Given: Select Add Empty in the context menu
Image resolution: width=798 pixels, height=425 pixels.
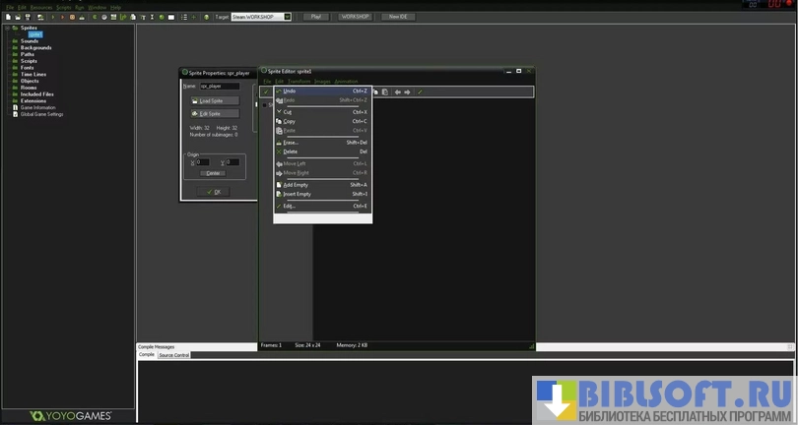Looking at the screenshot, I should pos(296,184).
